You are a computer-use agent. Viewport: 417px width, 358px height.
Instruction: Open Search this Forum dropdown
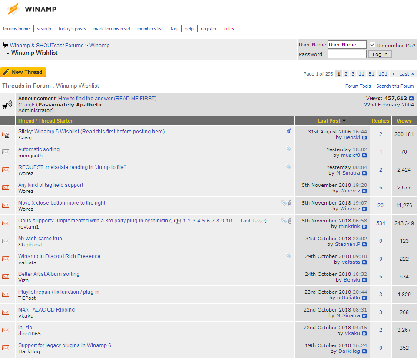[395, 86]
